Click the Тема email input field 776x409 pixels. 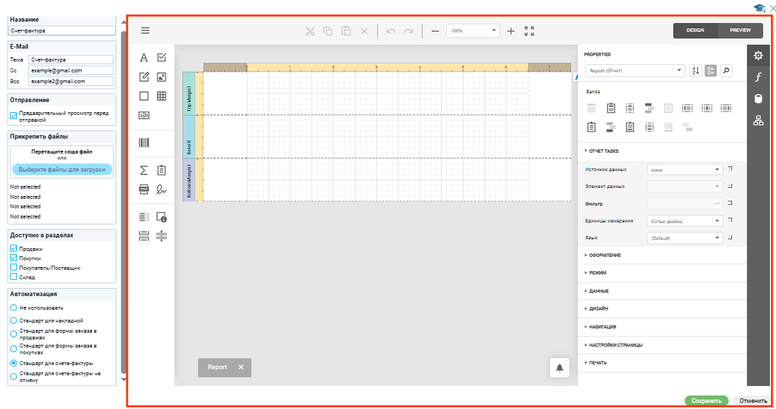point(70,59)
